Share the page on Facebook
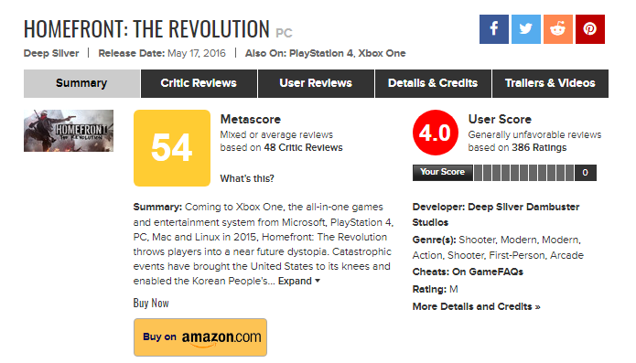The width and height of the screenshot is (636, 363). [493, 29]
